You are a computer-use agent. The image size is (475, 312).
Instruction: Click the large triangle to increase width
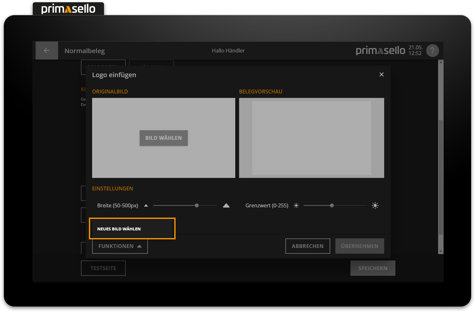[226, 205]
